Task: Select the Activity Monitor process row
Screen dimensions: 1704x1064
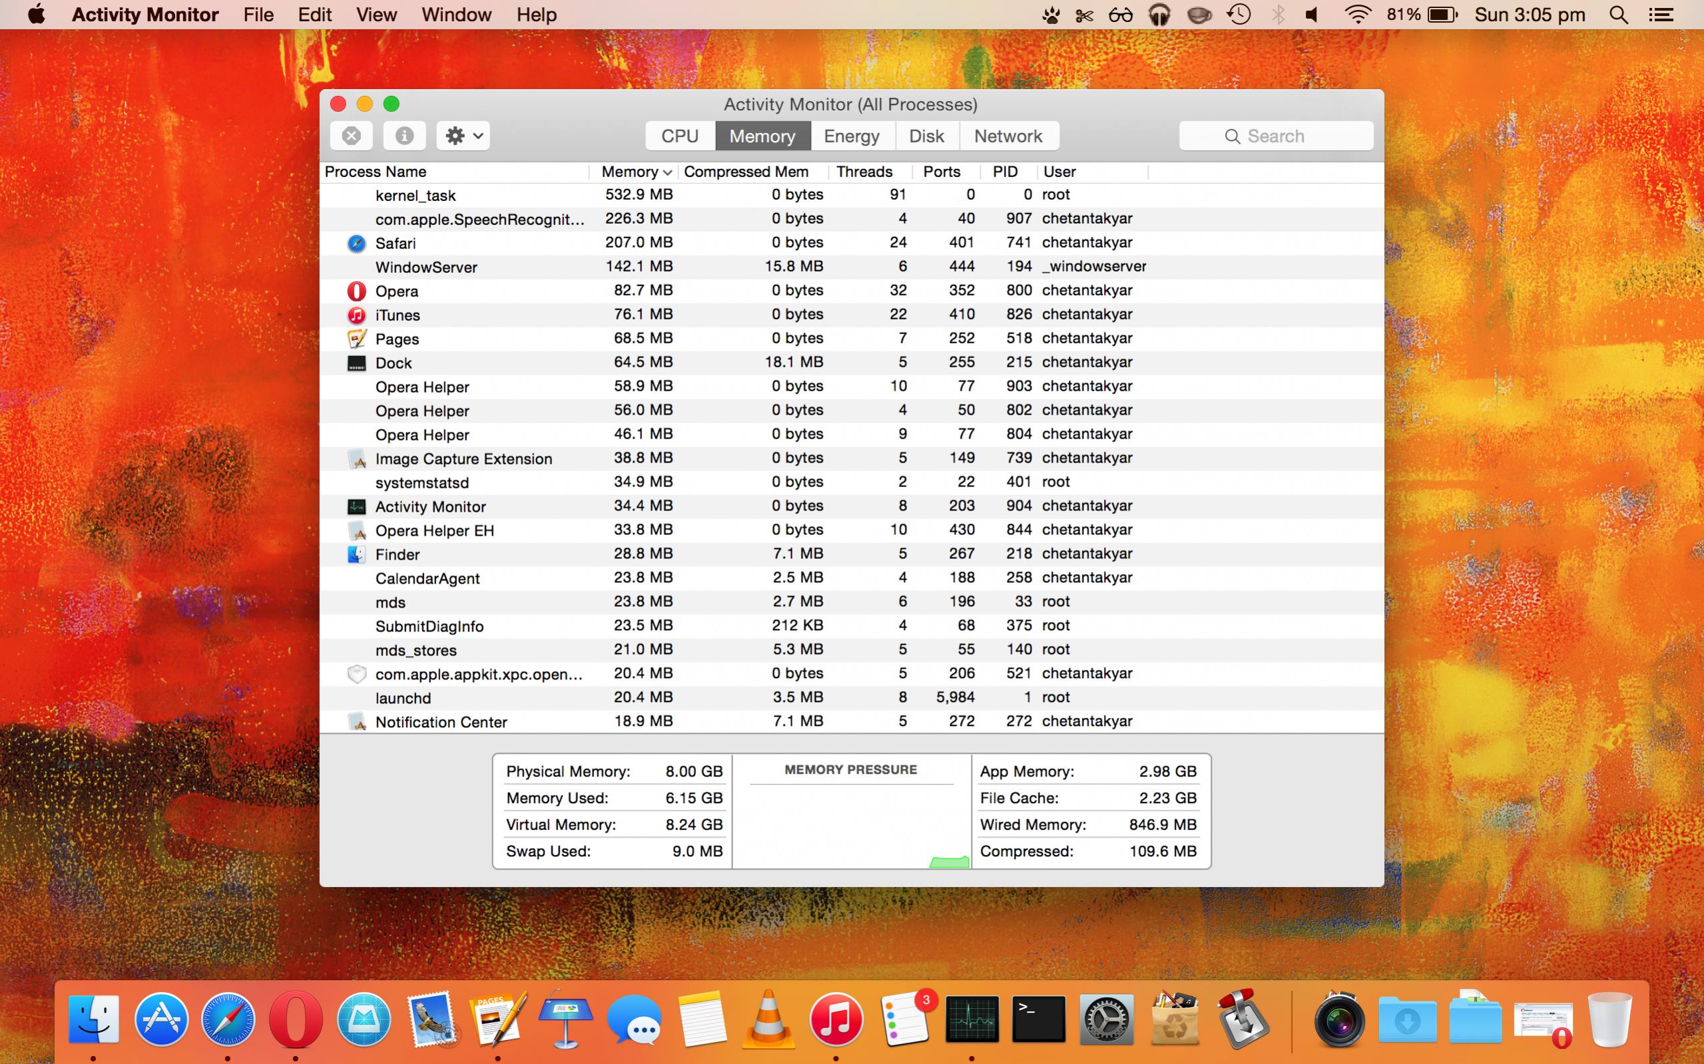Action: coord(851,506)
